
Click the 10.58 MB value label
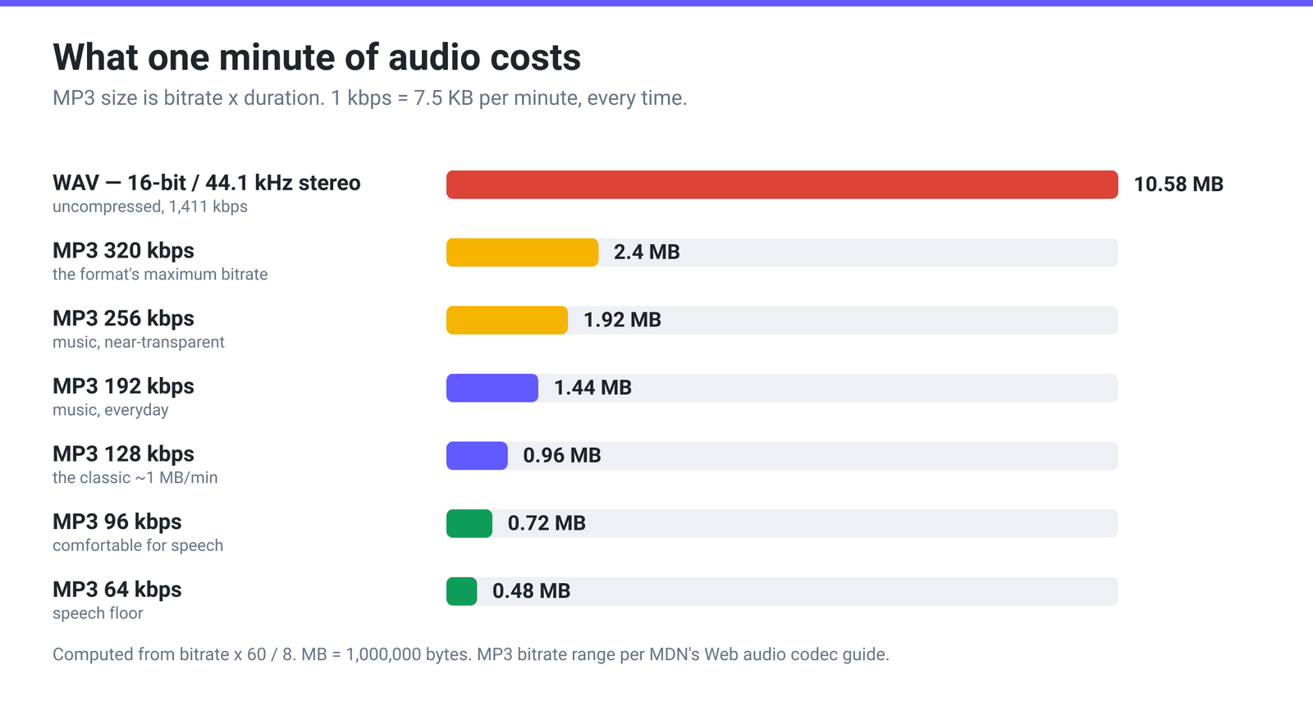point(1178,184)
